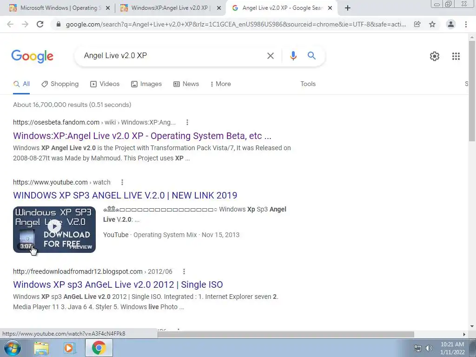Expand the More search filters
This screenshot has height=357, width=476.
tap(221, 84)
